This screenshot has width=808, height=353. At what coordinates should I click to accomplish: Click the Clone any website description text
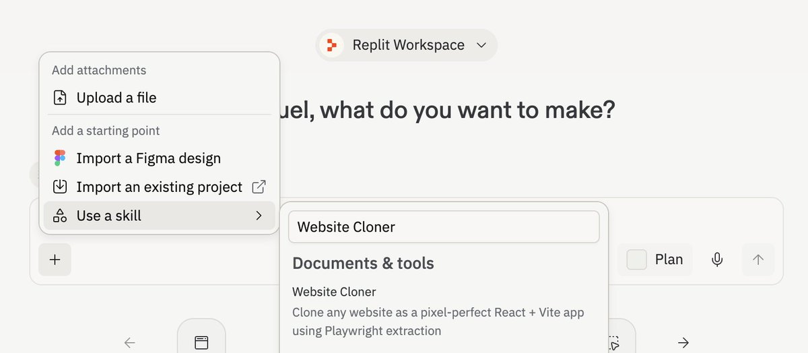(x=438, y=321)
